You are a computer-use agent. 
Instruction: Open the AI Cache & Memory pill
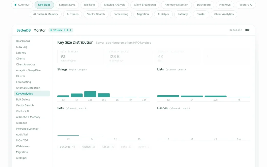(x=45, y=14)
